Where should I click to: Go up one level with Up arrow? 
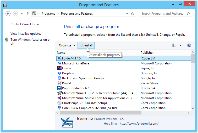[28, 14]
